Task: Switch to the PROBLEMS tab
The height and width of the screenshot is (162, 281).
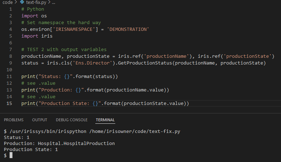Action: click(14, 120)
